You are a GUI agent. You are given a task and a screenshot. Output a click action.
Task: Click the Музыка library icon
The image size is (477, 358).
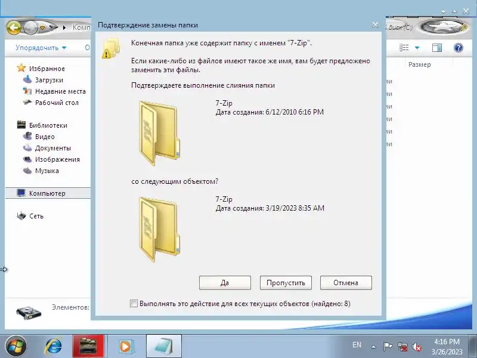pyautogui.click(x=27, y=170)
